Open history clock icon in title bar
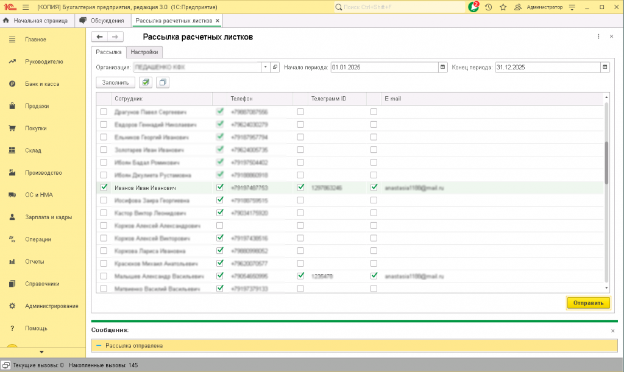624x372 pixels. click(x=488, y=7)
